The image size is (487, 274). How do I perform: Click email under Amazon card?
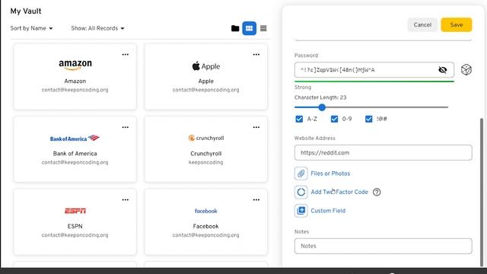[x=75, y=90]
